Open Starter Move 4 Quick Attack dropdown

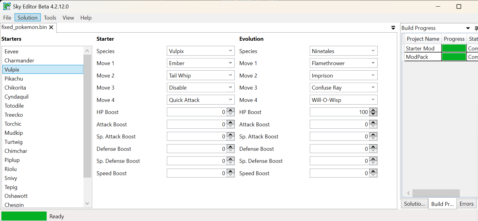pyautogui.click(x=230, y=100)
